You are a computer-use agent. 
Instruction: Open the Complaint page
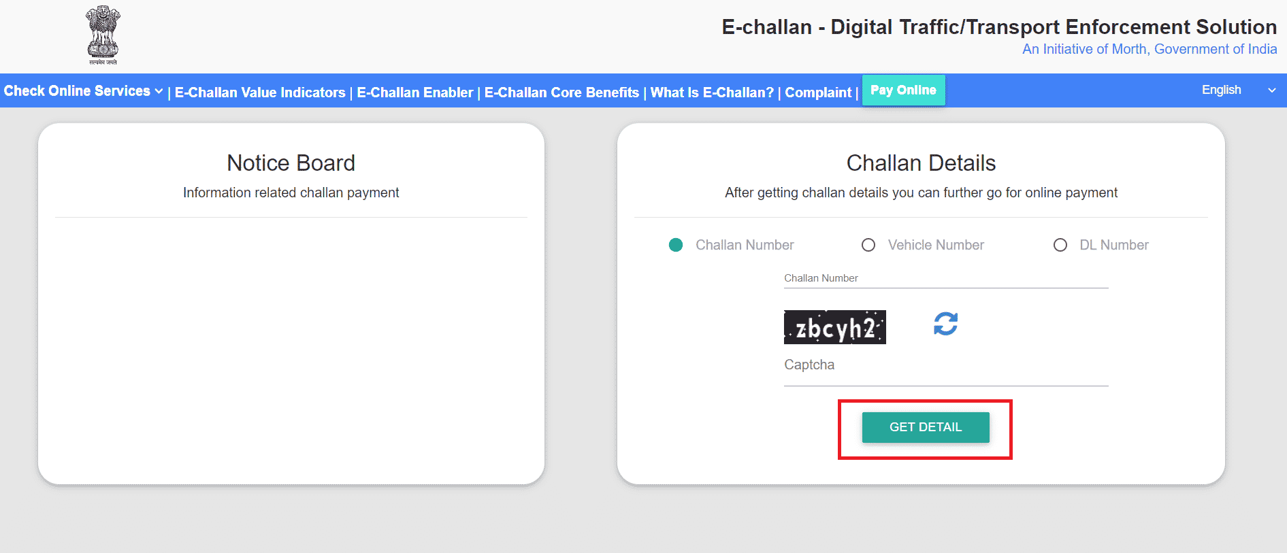818,93
